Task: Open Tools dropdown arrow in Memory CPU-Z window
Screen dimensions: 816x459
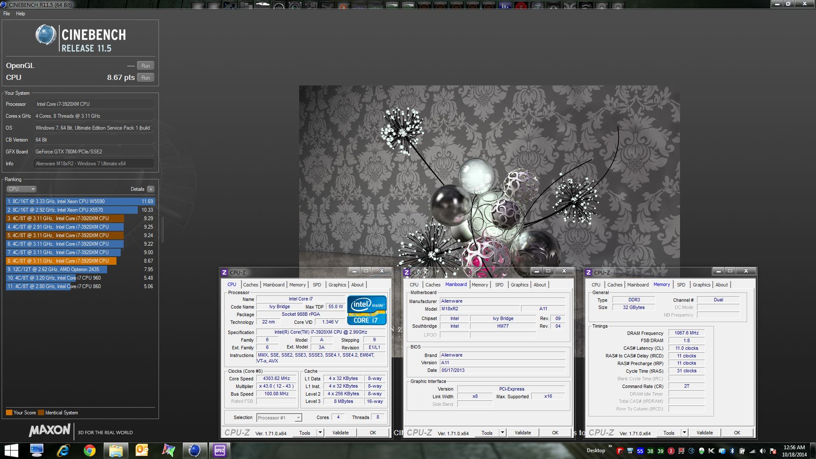Action: 684,433
